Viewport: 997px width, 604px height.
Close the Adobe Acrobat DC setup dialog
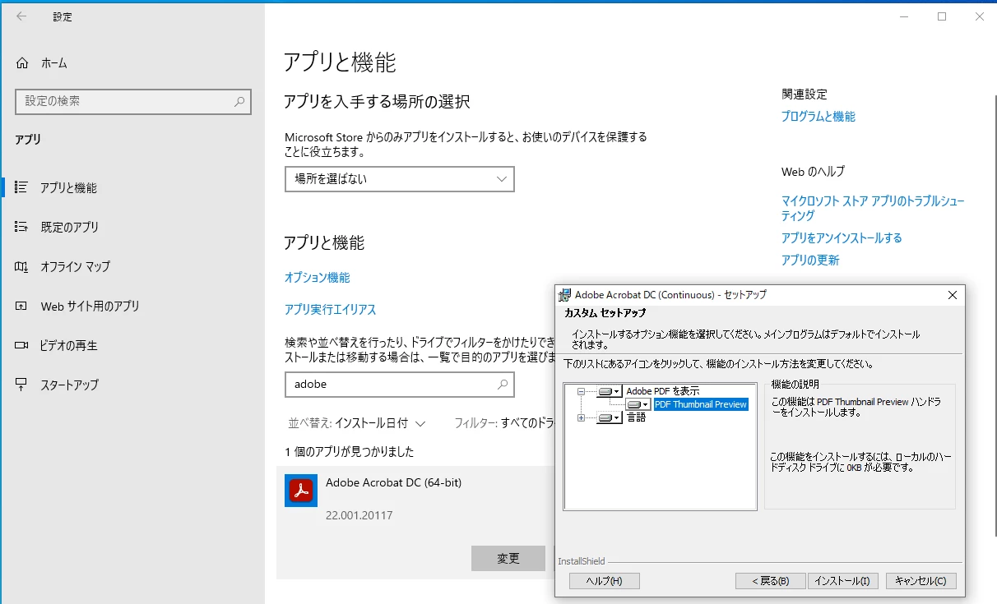click(x=953, y=294)
